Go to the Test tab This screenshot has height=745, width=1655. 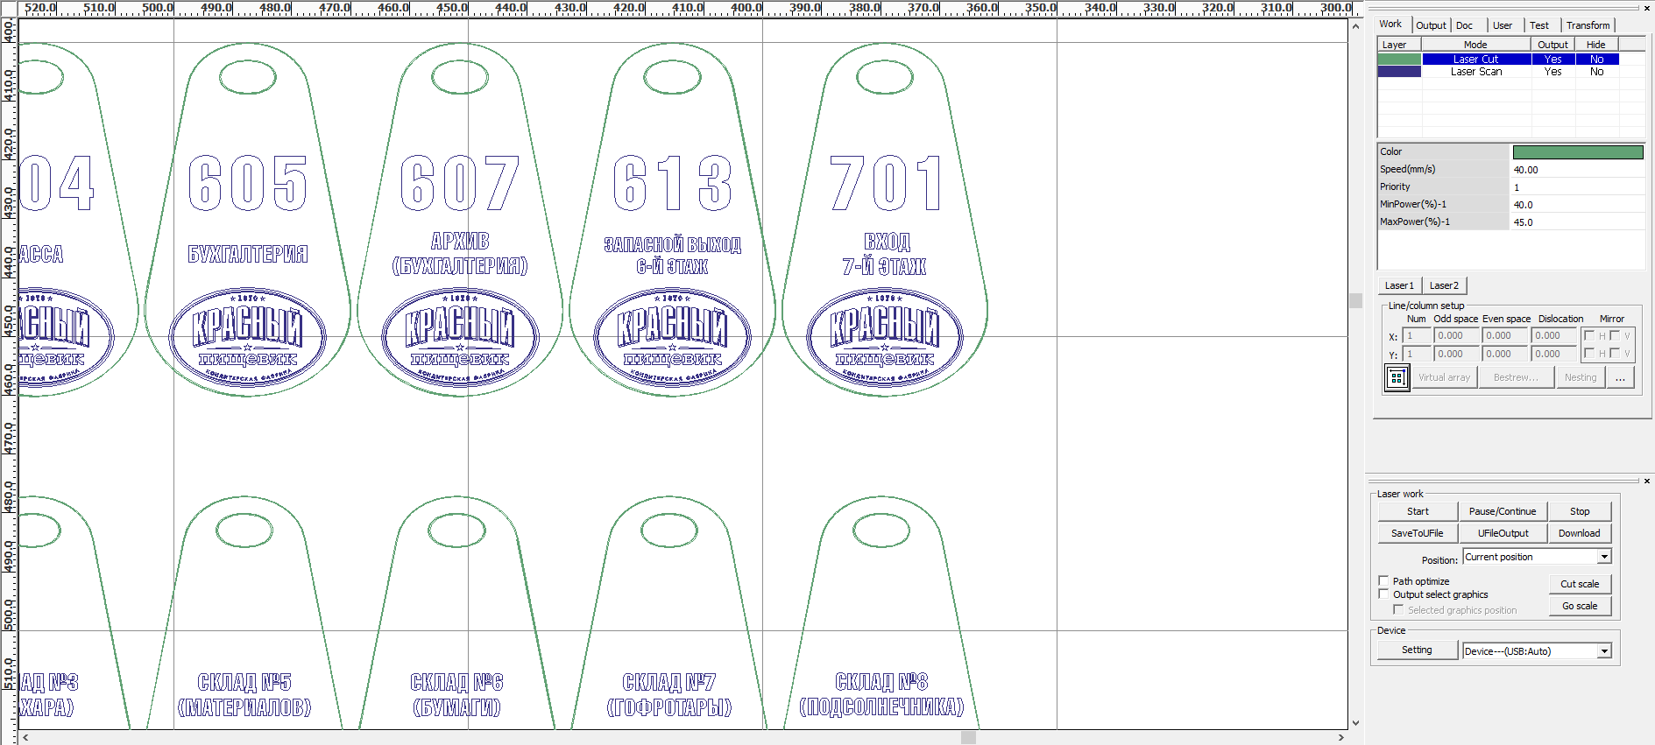click(1539, 25)
